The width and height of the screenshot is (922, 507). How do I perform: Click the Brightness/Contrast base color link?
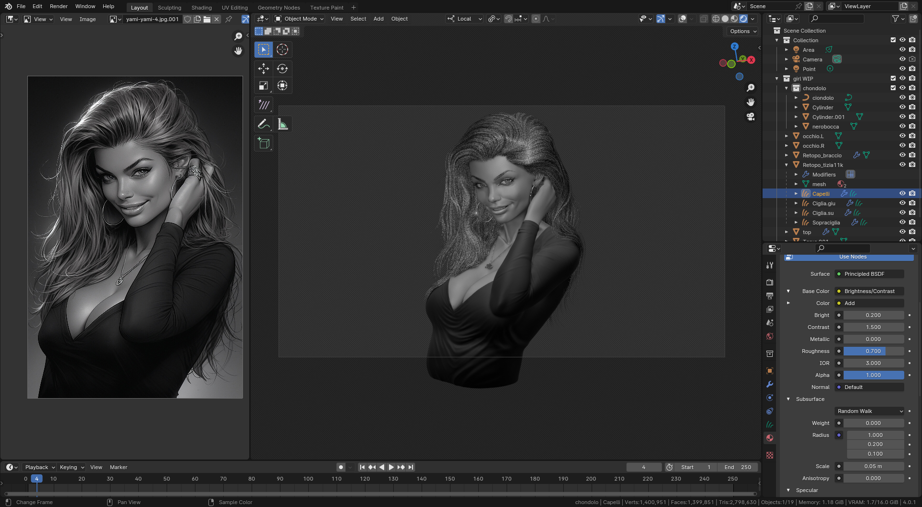point(869,291)
